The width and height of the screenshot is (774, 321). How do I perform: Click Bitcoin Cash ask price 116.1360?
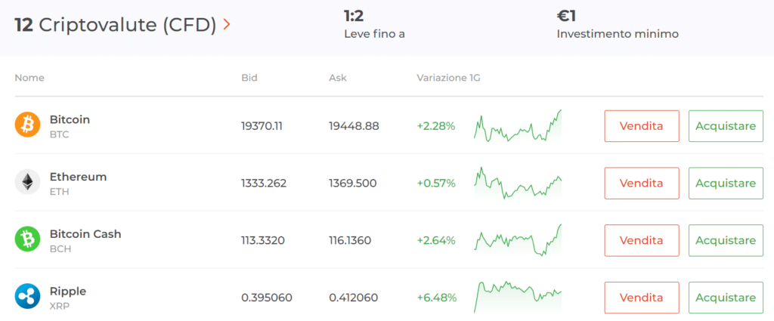click(x=350, y=241)
